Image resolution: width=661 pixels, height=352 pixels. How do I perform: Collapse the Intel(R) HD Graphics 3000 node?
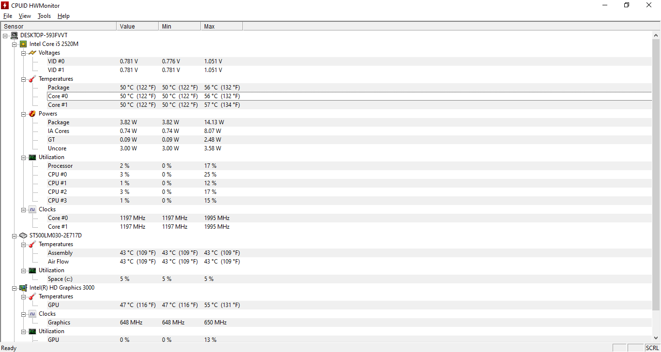click(15, 288)
